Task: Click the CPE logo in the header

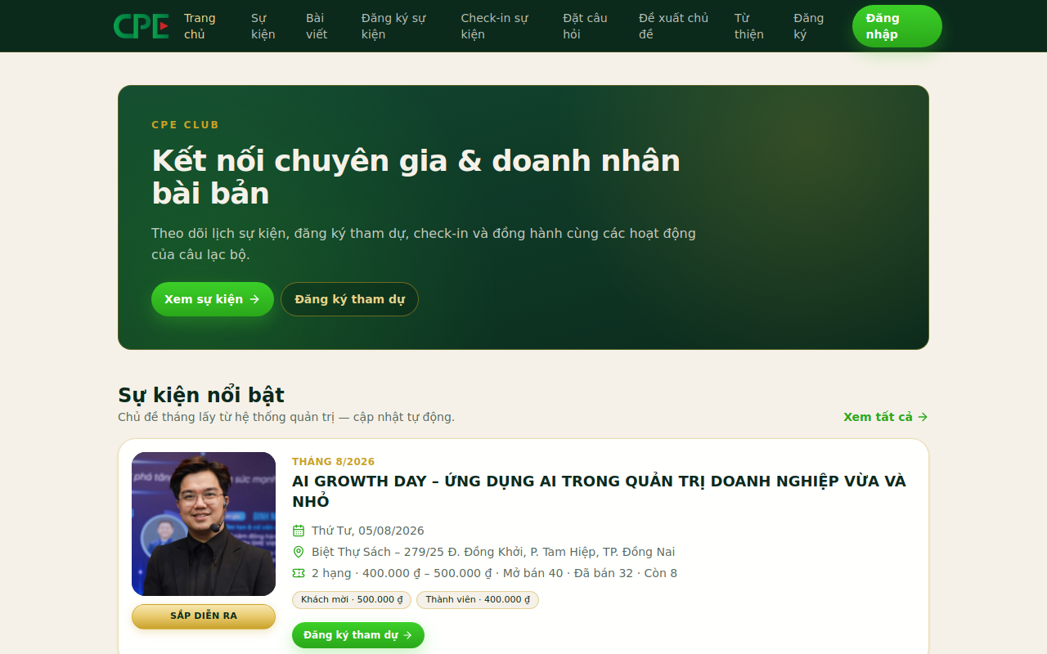Action: pyautogui.click(x=142, y=26)
